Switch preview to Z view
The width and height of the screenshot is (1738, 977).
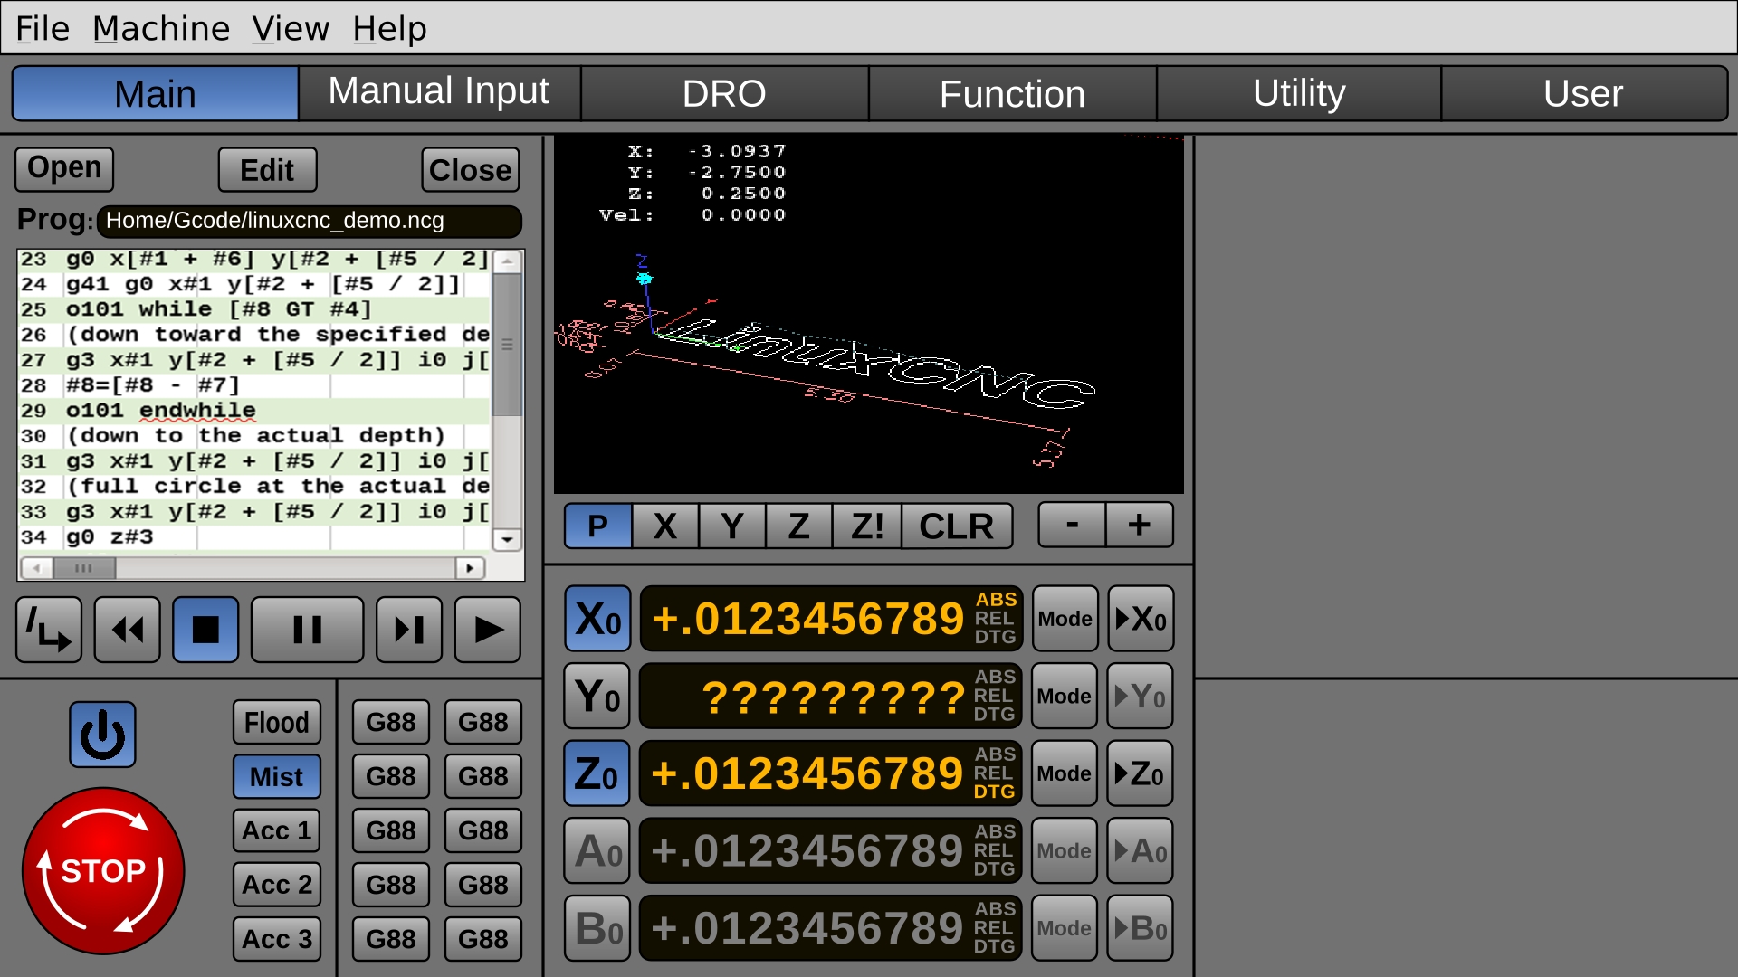tap(798, 526)
